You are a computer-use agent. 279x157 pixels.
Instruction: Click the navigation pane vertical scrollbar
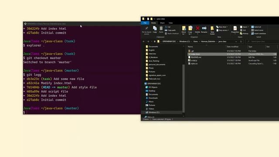click(184, 88)
